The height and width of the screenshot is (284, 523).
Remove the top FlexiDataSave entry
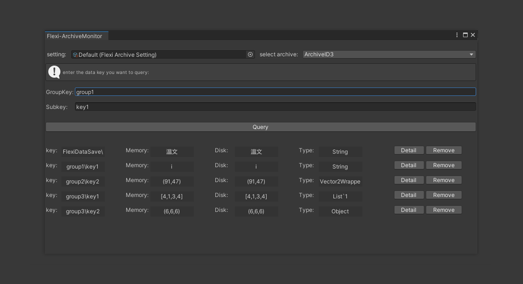(x=443, y=150)
